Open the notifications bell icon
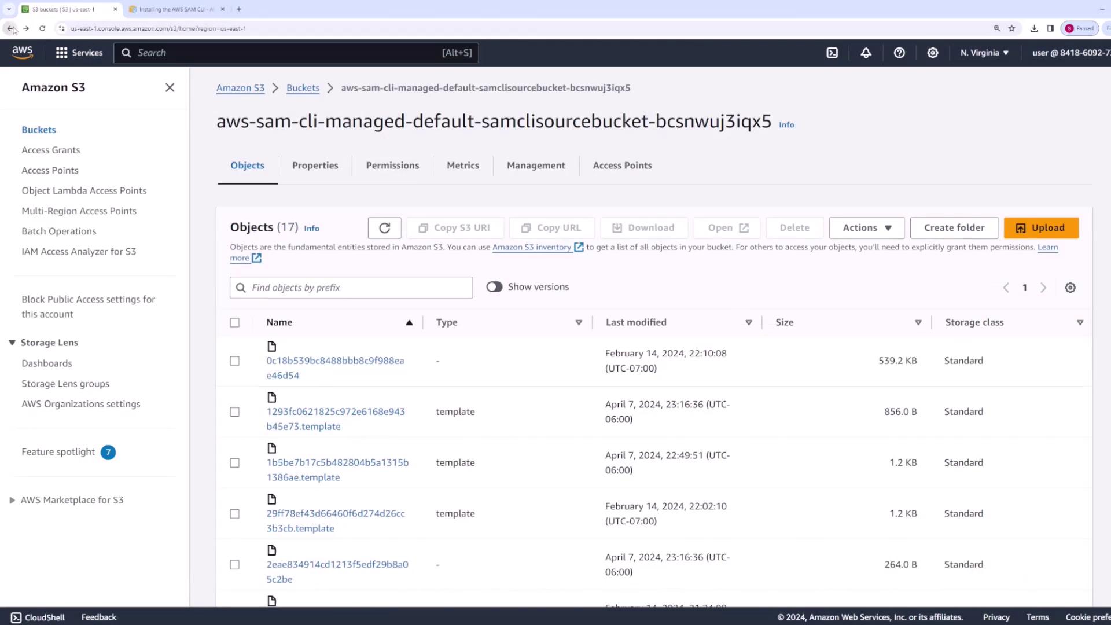1111x625 pixels. (866, 53)
